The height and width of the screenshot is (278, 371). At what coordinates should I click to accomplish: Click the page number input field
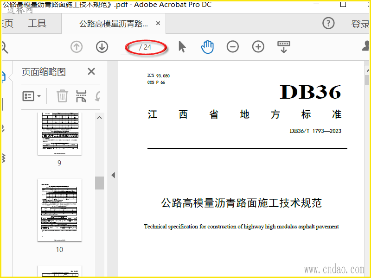pyautogui.click(x=130, y=47)
